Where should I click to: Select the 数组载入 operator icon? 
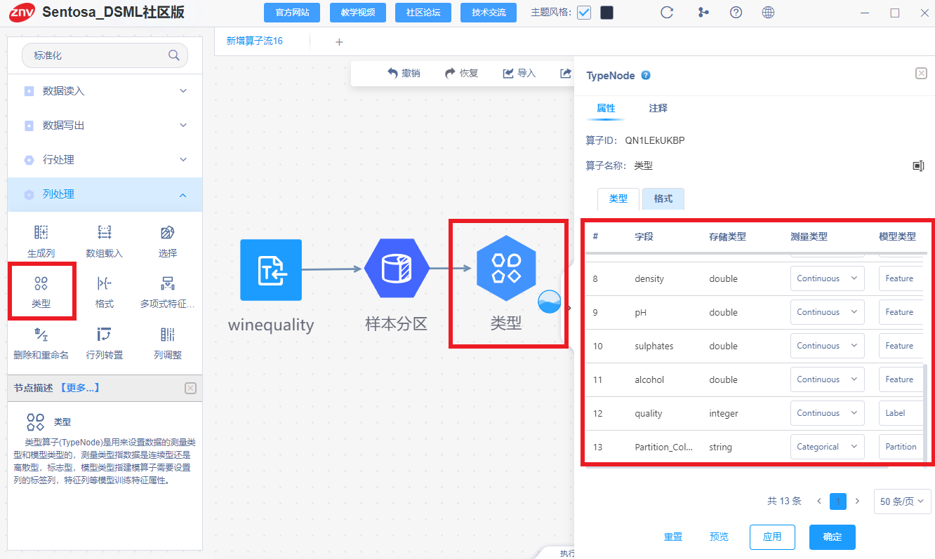pos(105,233)
